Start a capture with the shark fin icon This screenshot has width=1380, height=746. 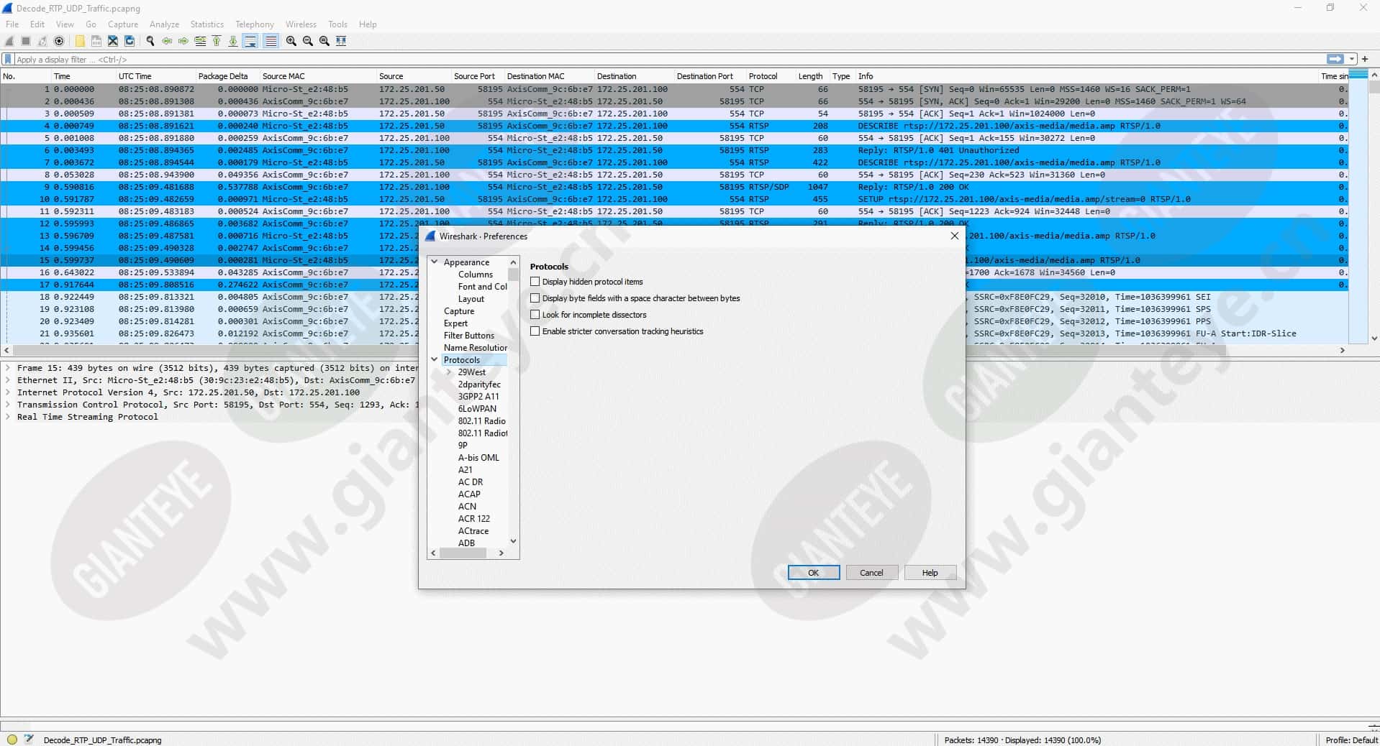[x=9, y=41]
